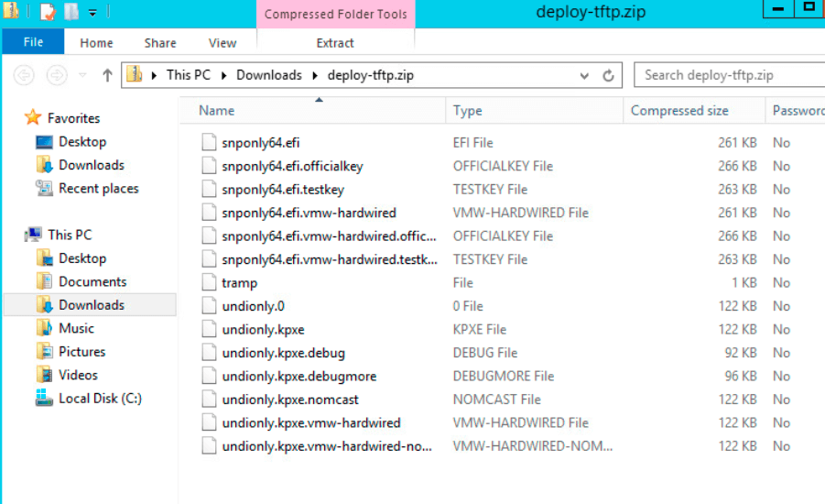Open the Videos folder

click(78, 375)
